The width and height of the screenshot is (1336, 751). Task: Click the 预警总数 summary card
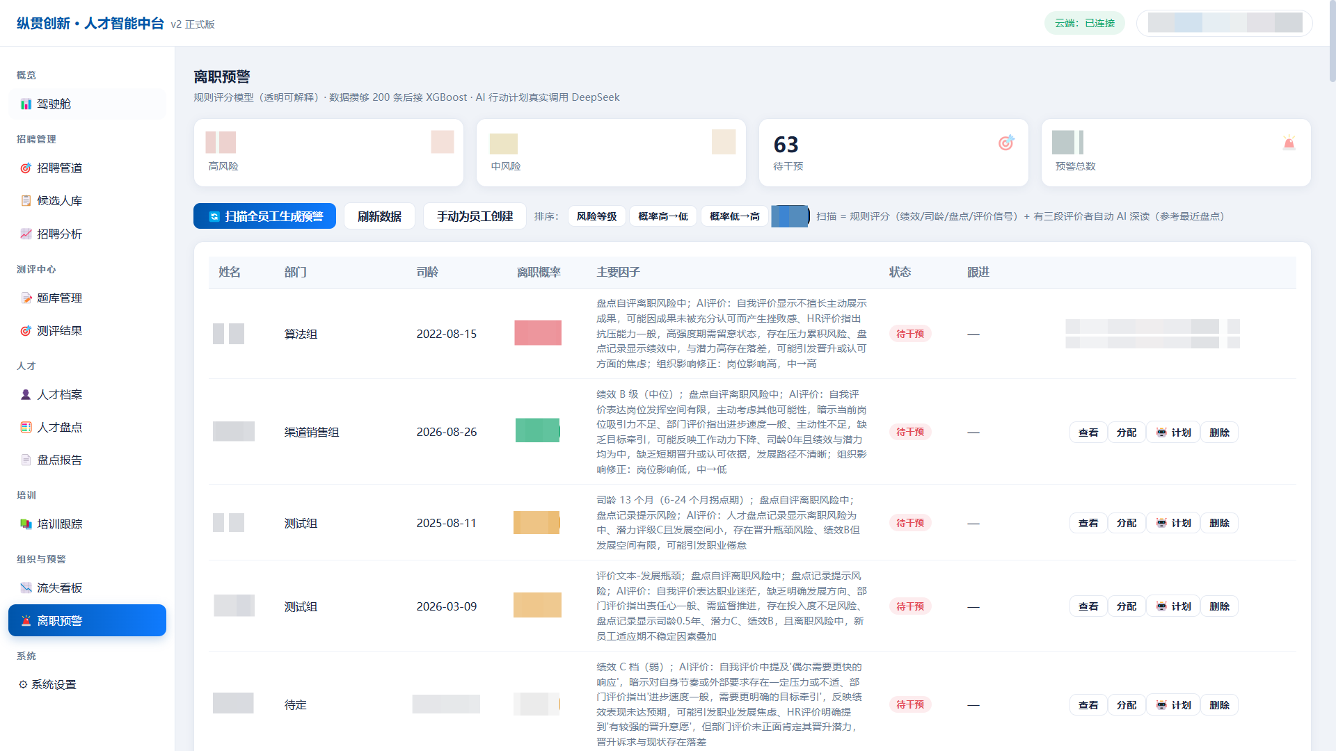pos(1176,152)
